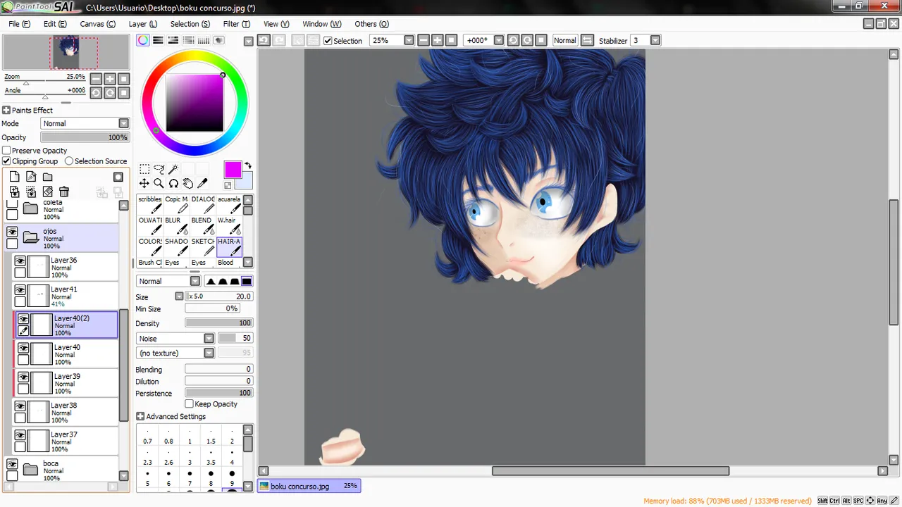Uncheck the Clipping Group checkbox
This screenshot has width=902, height=507.
pyautogui.click(x=6, y=161)
